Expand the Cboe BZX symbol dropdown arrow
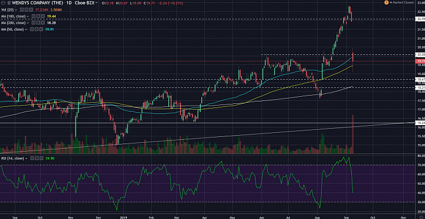The height and width of the screenshot is (219, 425). coord(96,3)
